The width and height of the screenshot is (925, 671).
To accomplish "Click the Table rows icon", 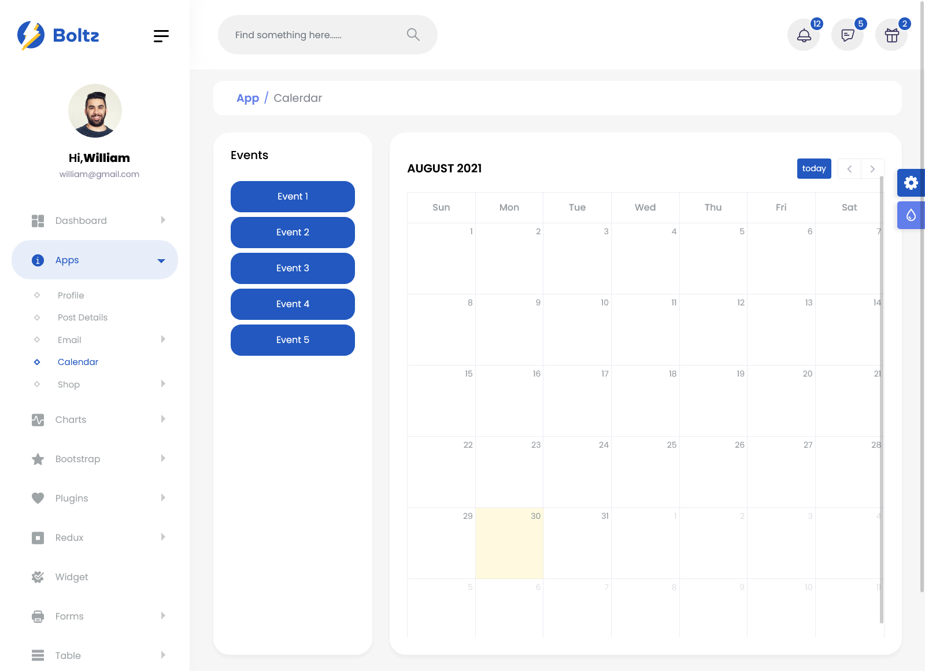I will [38, 655].
